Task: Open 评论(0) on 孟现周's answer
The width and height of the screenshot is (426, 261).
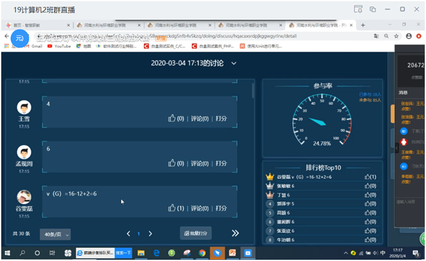Action: pos(200,163)
